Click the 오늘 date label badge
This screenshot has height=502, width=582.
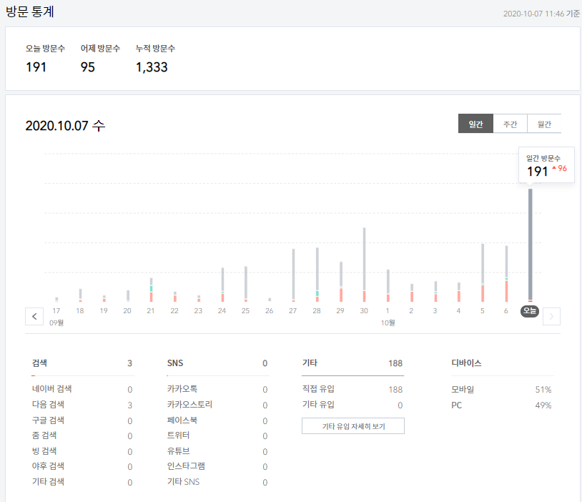(530, 311)
